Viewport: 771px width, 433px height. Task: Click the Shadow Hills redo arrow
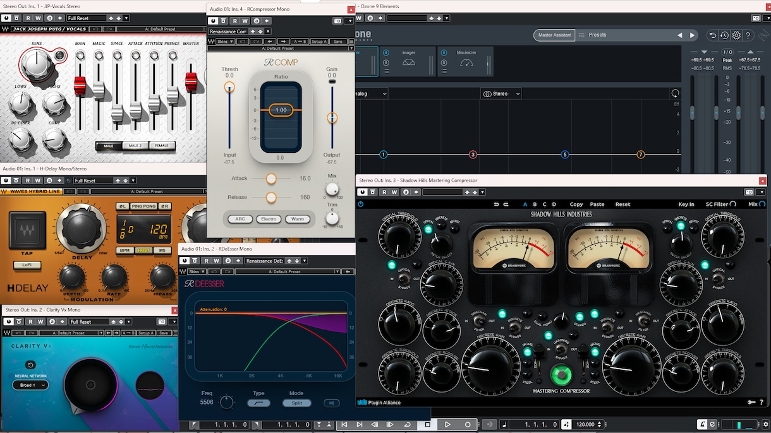tap(506, 204)
